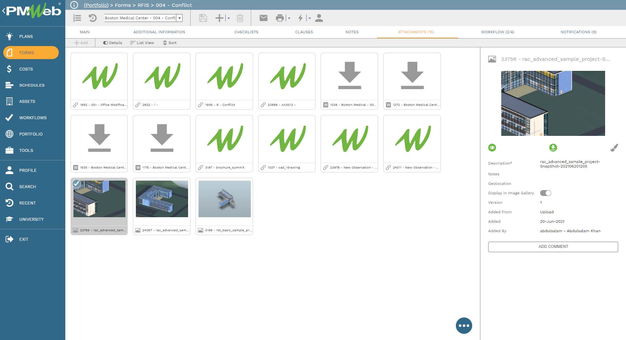Click the plus add-record icon in toolbar
The image size is (626, 340).
tap(219, 18)
